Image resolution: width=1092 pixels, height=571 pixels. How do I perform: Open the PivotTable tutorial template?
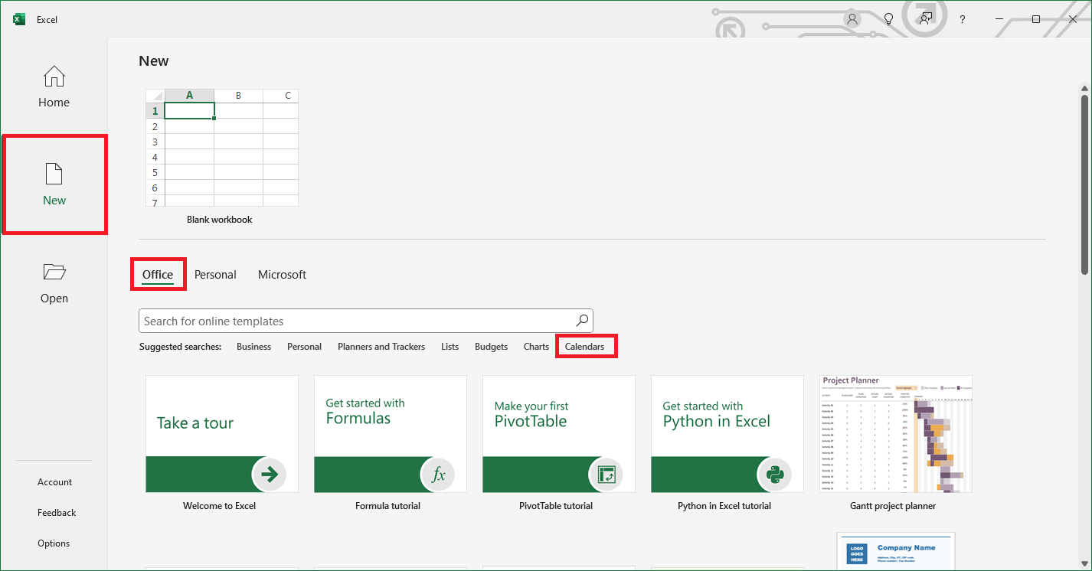point(559,434)
